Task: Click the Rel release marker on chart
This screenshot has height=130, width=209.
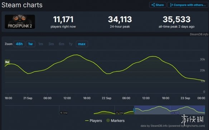Action: [7, 62]
